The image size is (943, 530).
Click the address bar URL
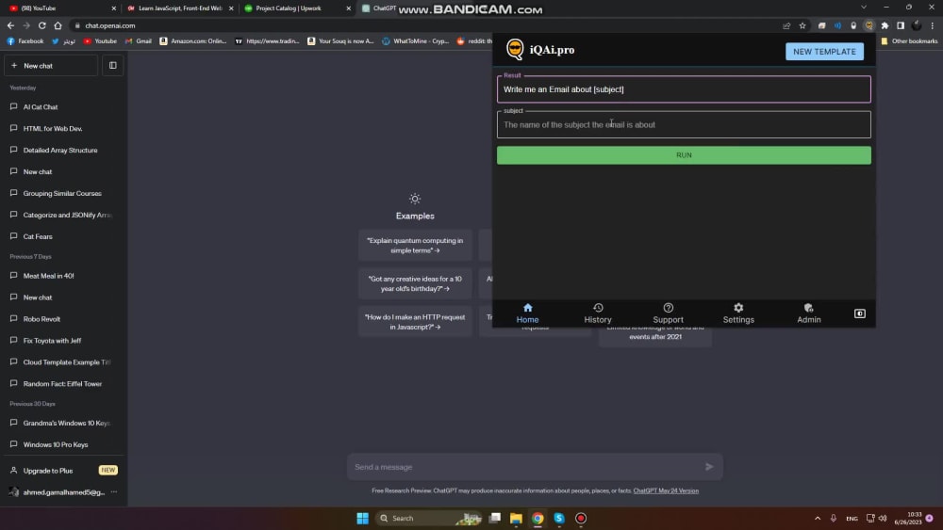tap(110, 25)
